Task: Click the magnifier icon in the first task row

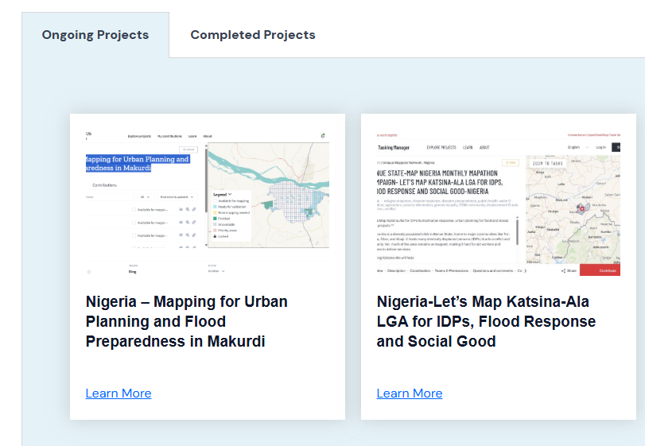Action: pyautogui.click(x=188, y=210)
